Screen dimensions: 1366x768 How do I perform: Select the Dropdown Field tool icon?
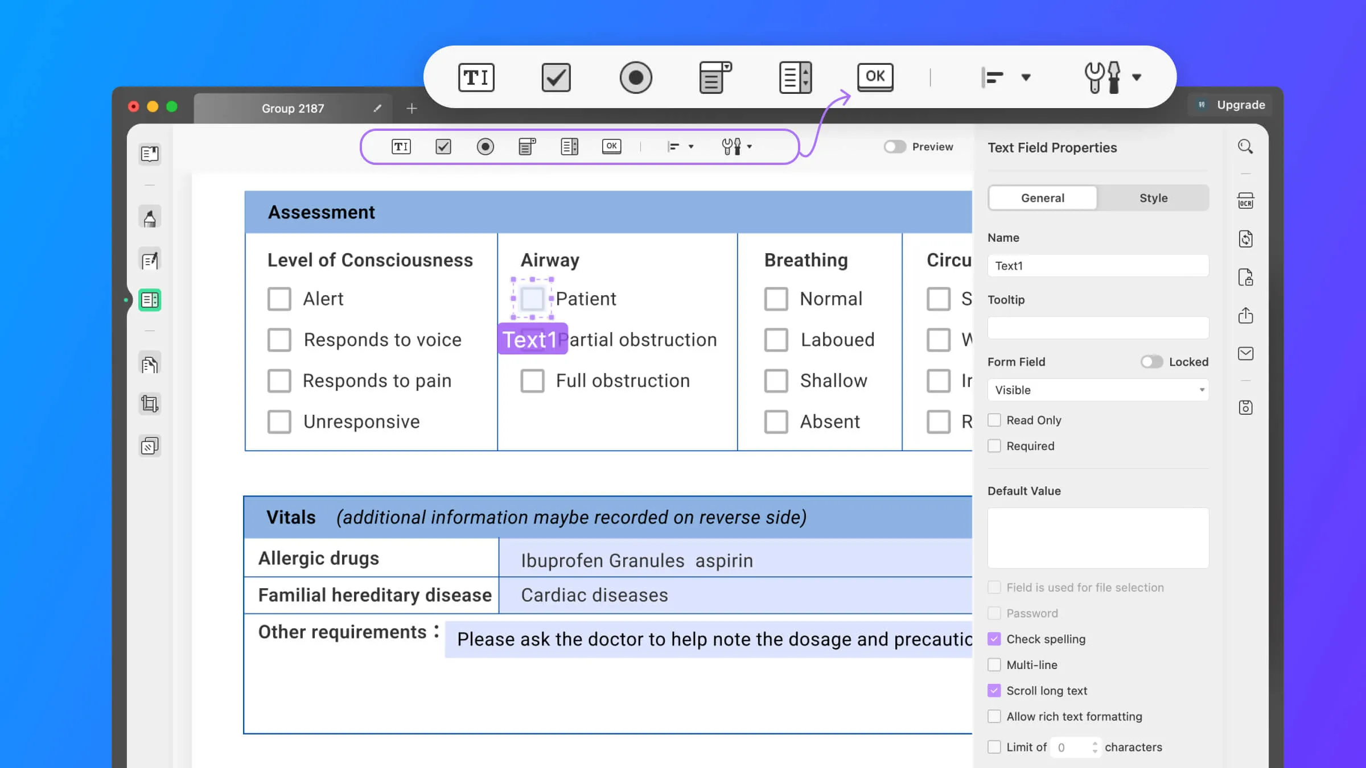click(526, 146)
